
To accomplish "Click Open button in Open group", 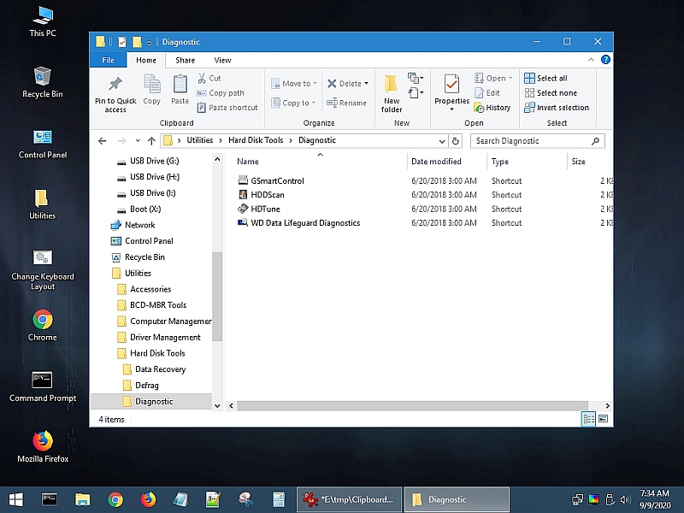I will [493, 78].
